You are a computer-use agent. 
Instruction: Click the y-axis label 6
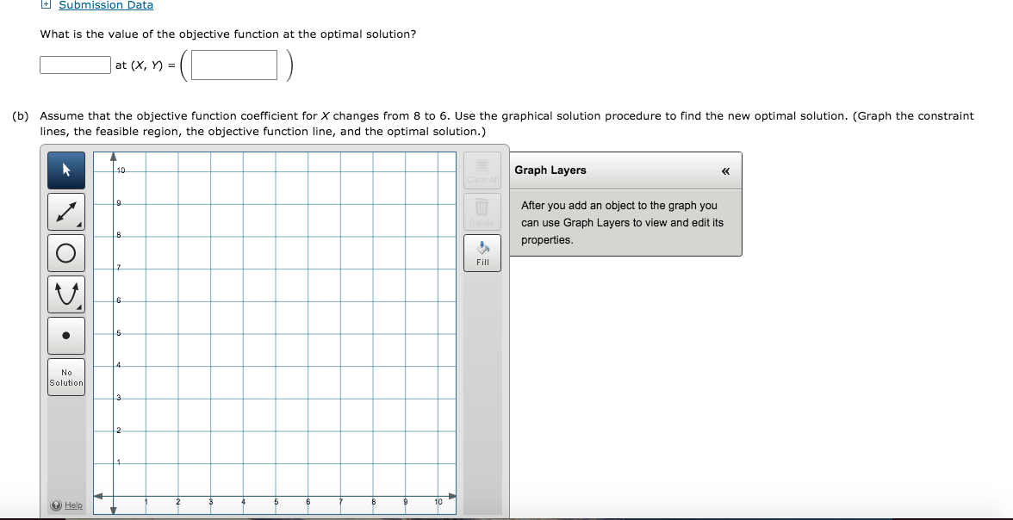tap(119, 301)
